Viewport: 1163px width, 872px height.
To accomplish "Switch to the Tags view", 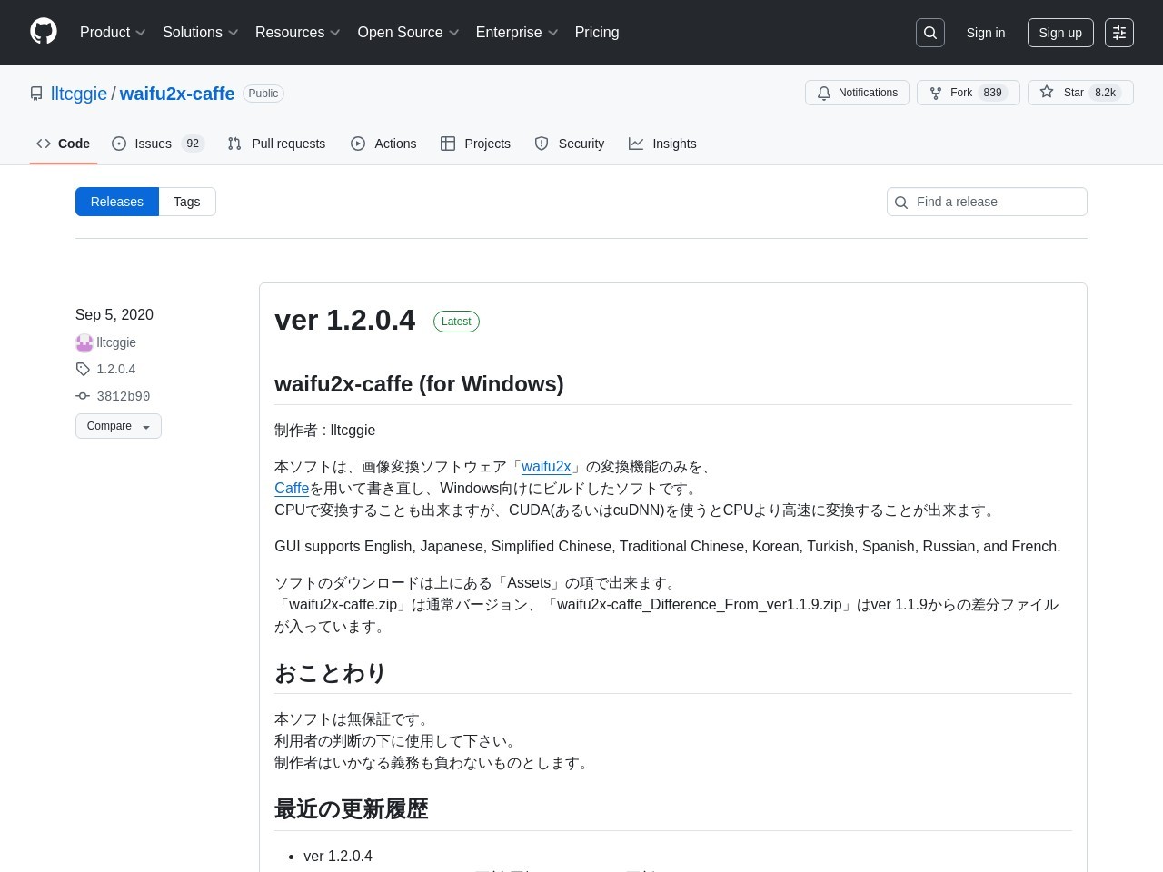I will (x=187, y=202).
